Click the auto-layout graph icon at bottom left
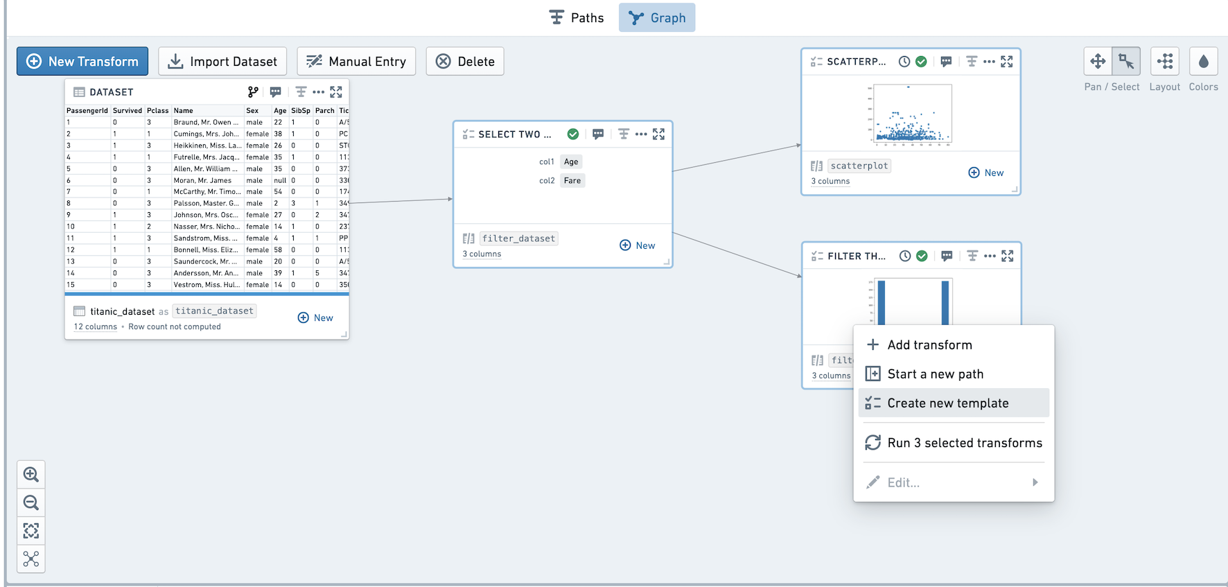Viewport: 1228px width, 587px height. pos(31,559)
